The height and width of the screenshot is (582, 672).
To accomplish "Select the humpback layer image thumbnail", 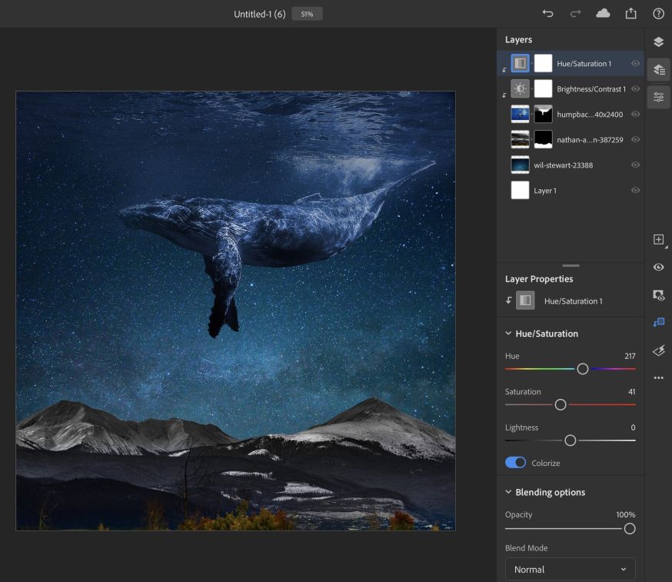I will [x=521, y=114].
